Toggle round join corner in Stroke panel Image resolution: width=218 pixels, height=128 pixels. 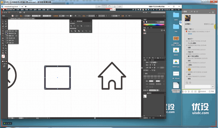(152, 68)
